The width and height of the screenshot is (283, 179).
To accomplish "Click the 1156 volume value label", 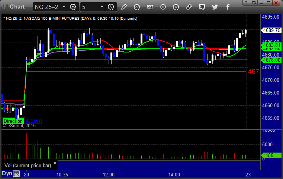I will [x=269, y=155].
